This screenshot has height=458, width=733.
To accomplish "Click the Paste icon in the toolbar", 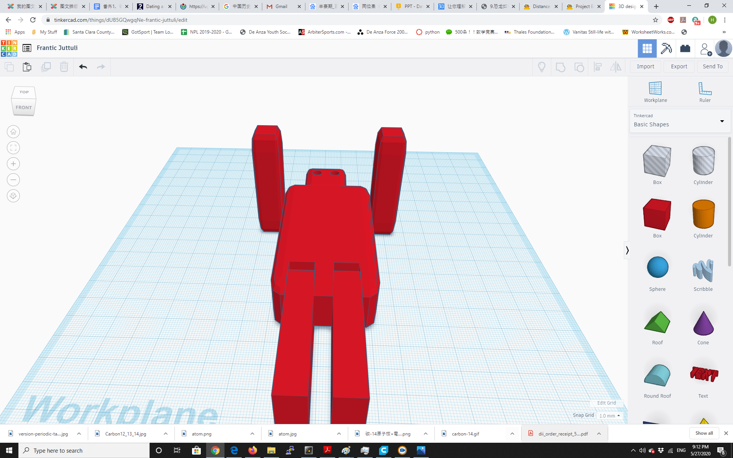I will [27, 66].
